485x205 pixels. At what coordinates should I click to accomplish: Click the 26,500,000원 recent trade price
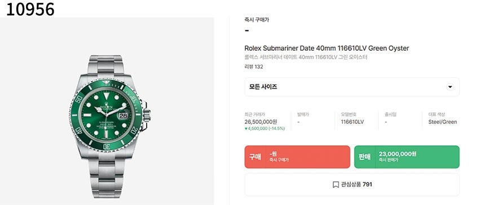pos(261,122)
